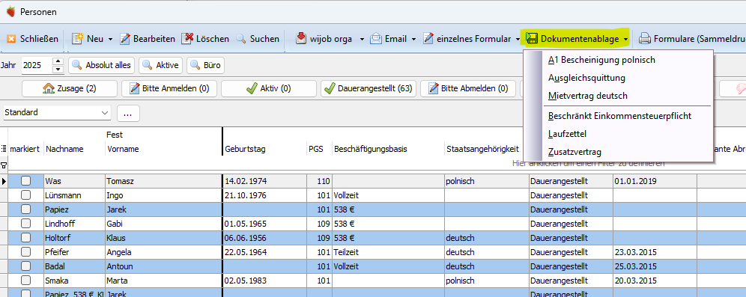746x297 pixels.
Task: Click the Staatsangehörigkeit column header
Action: (x=483, y=149)
